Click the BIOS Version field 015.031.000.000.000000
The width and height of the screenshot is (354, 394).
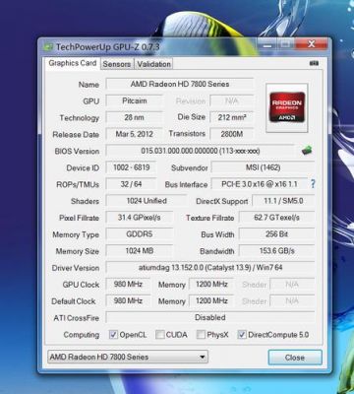coord(201,151)
